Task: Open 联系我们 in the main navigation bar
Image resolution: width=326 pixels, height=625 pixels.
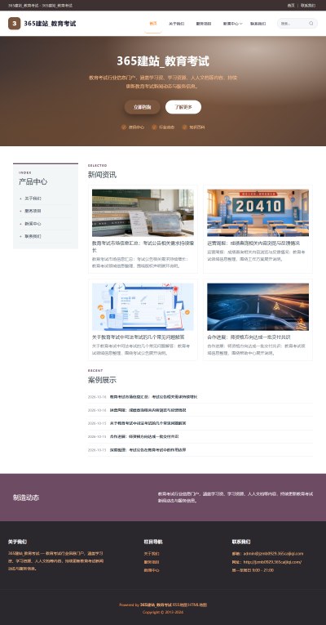Action: click(258, 24)
